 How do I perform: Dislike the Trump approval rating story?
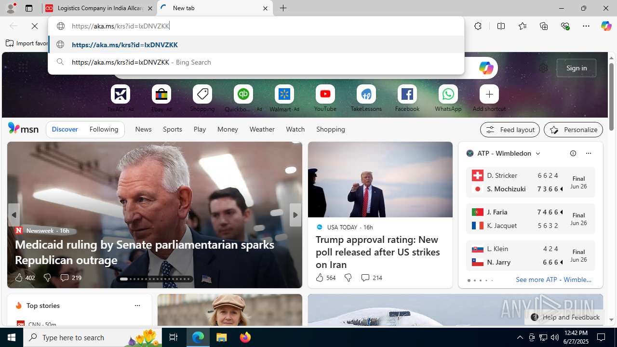pos(348,278)
